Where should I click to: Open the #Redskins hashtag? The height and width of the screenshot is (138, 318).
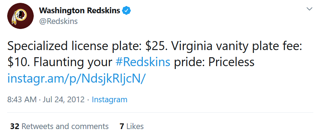coord(143,62)
